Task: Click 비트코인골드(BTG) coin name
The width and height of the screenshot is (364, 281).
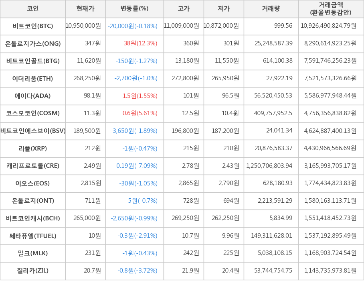Action: (33, 61)
